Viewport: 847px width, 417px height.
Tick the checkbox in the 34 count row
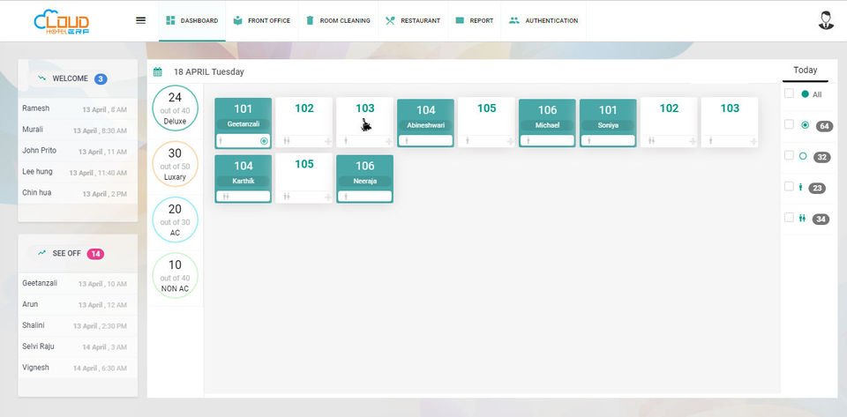[789, 218]
